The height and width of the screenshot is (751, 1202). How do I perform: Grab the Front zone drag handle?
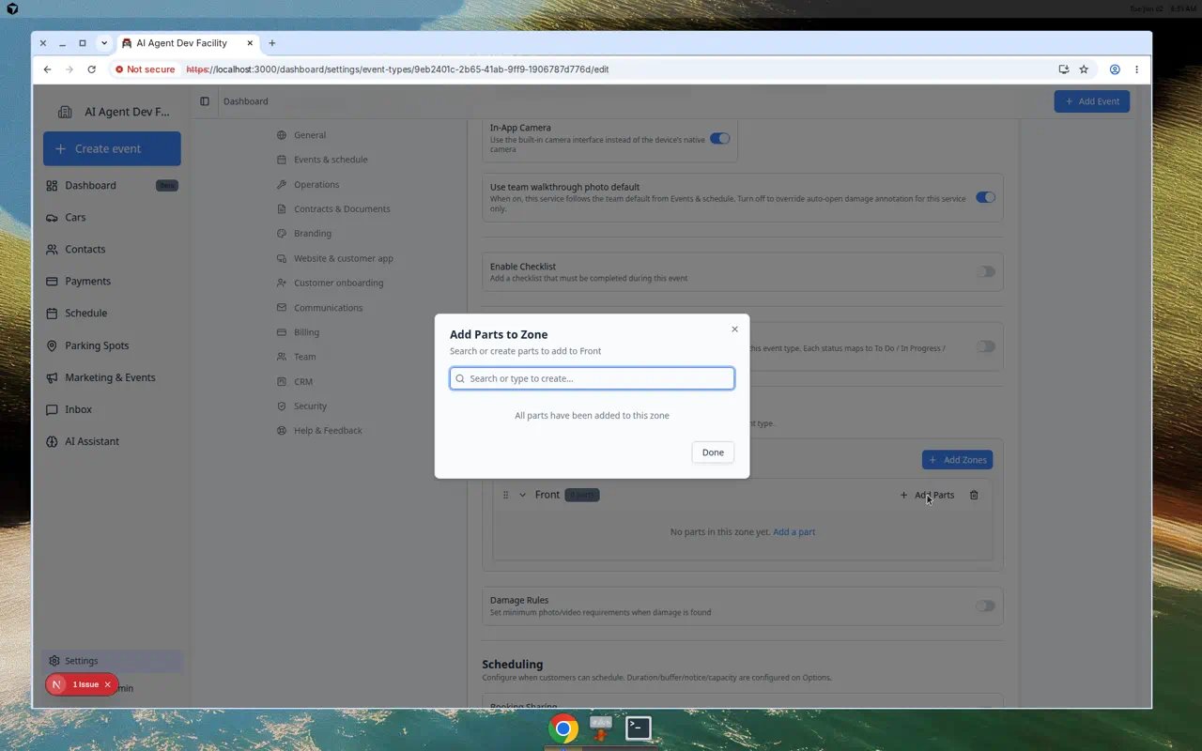coord(505,495)
